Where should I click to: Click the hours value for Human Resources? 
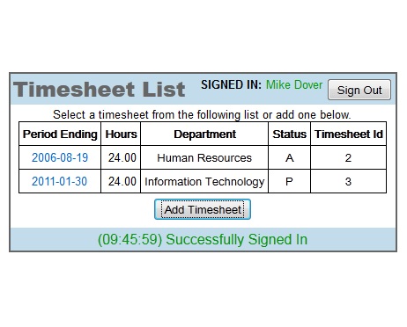click(x=121, y=157)
